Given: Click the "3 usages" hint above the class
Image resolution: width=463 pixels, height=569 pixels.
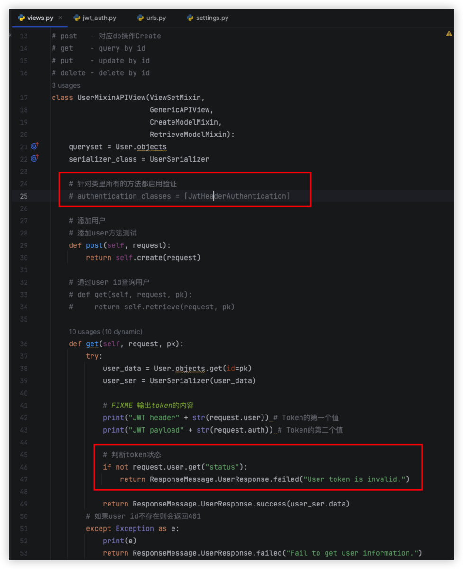Looking at the screenshot, I should [66, 85].
